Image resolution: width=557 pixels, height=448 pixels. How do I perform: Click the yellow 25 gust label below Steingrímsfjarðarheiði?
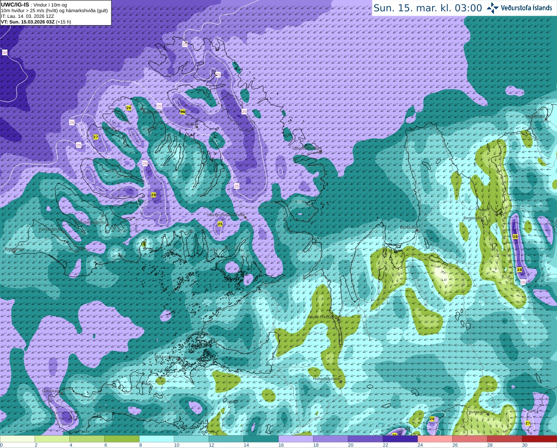coord(220,224)
